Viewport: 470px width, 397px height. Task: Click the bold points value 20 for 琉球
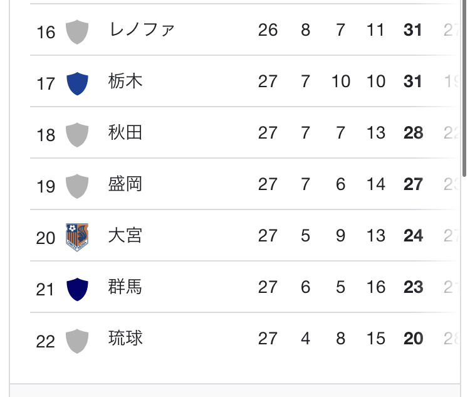tap(413, 339)
